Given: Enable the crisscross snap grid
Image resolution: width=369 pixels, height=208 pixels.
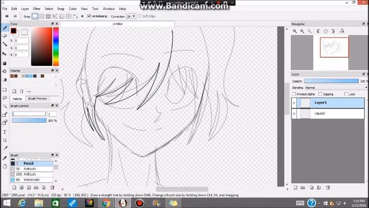Looking at the screenshot, I should [48, 16].
